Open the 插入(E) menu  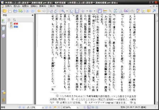(x=17, y=6)
